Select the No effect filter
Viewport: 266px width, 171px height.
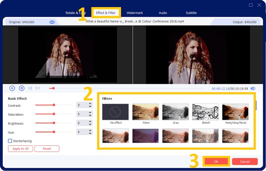(115, 112)
